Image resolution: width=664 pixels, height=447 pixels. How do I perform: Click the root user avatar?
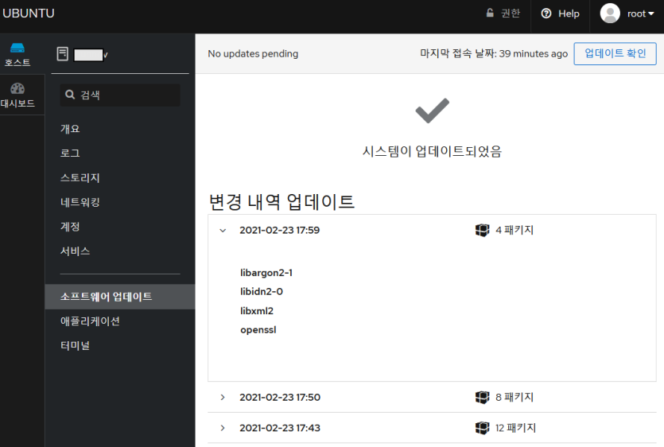(x=610, y=14)
